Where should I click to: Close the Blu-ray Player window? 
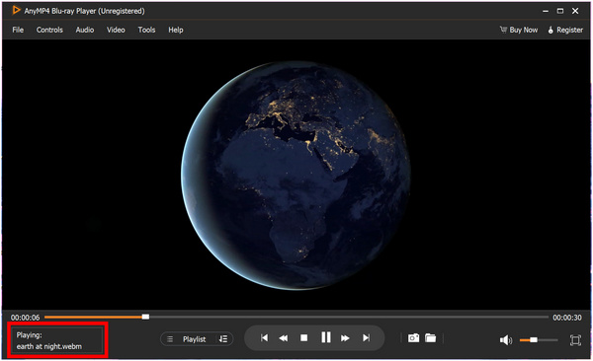(575, 11)
